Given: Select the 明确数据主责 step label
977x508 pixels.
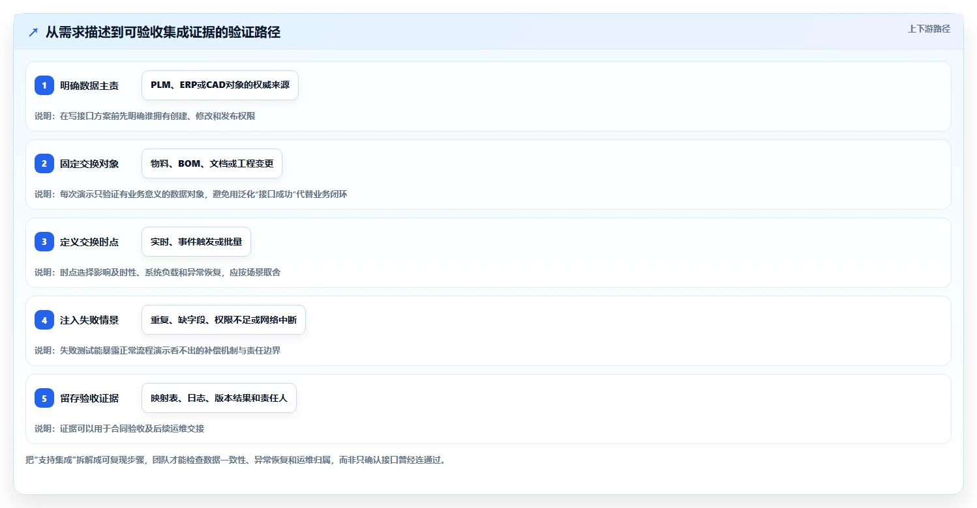Looking at the screenshot, I should pyautogui.click(x=89, y=85).
